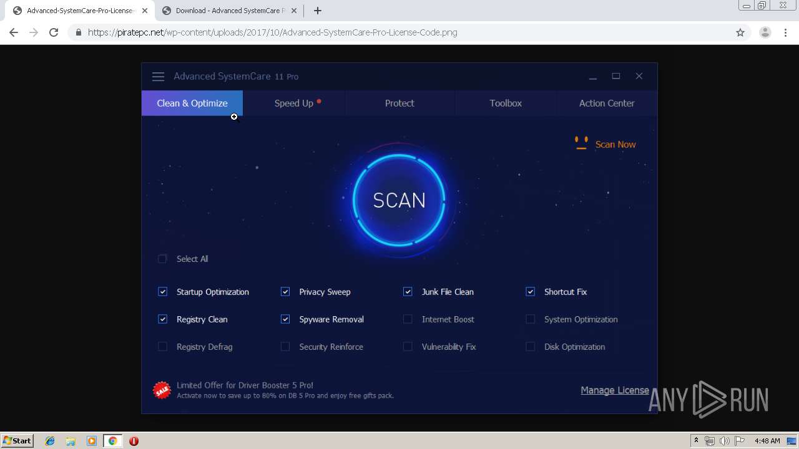The height and width of the screenshot is (449, 799).
Task: Uncheck Shortcut Fix
Action: pos(530,292)
